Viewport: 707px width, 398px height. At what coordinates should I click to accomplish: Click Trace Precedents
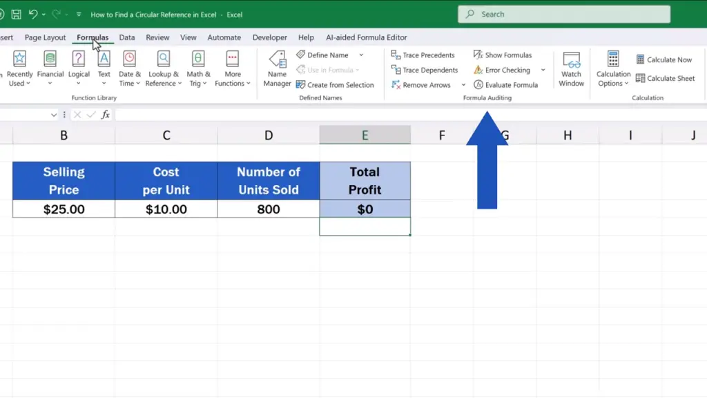pos(423,55)
